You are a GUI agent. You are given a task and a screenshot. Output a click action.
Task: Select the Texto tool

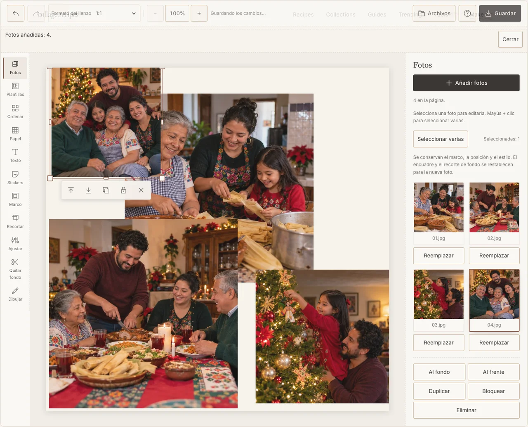15,156
